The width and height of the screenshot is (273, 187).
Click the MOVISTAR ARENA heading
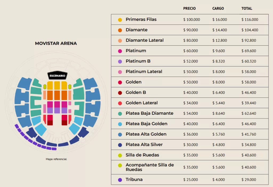point(56,43)
